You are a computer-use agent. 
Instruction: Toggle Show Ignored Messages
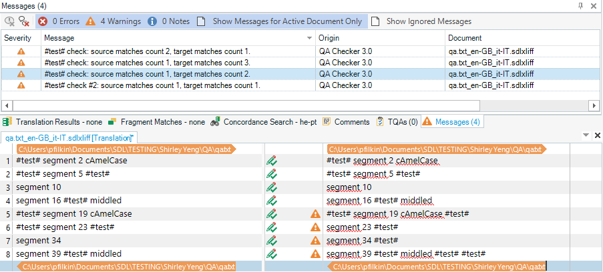coord(421,21)
